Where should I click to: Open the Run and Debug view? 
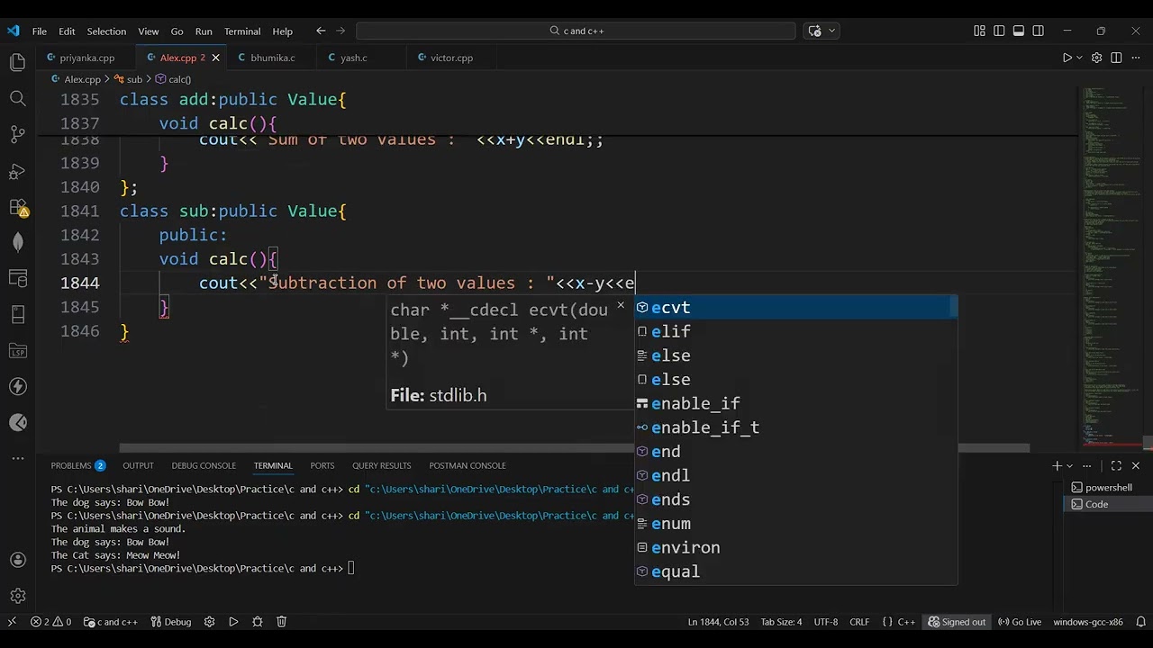[17, 171]
